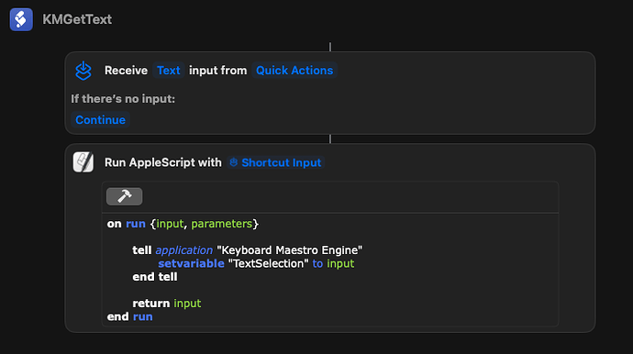This screenshot has width=633, height=354.
Task: Open the Quick Actions source selector
Action: [294, 71]
